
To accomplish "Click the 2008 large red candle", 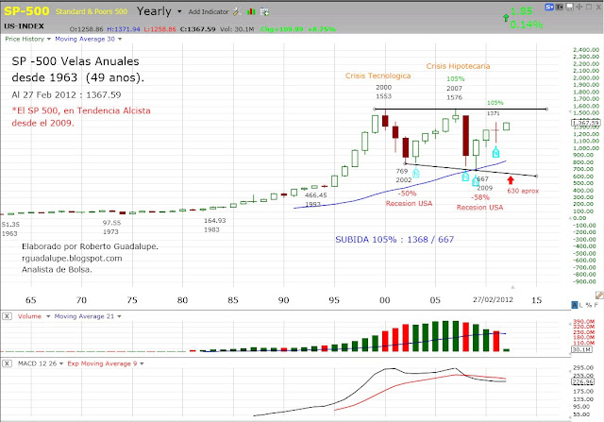I will pos(465,136).
